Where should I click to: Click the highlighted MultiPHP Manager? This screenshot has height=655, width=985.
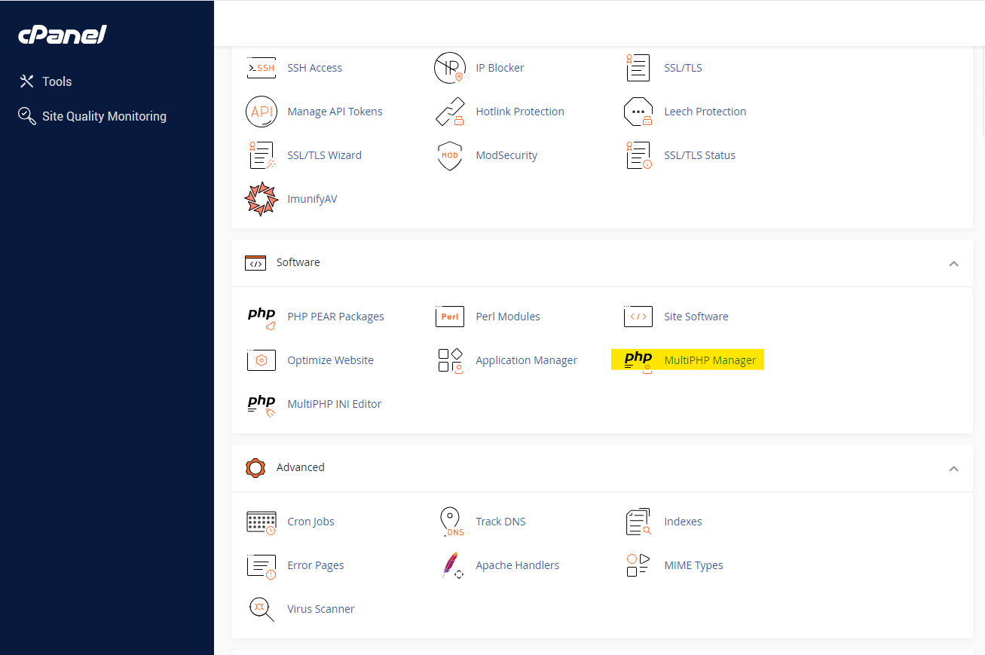(710, 360)
